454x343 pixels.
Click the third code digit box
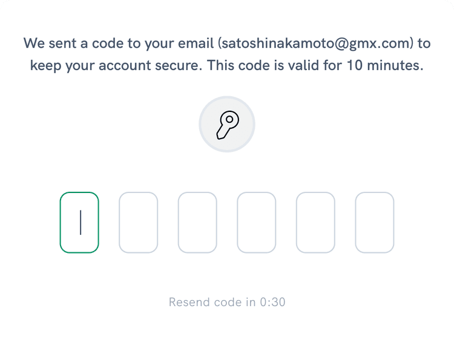[x=197, y=222]
